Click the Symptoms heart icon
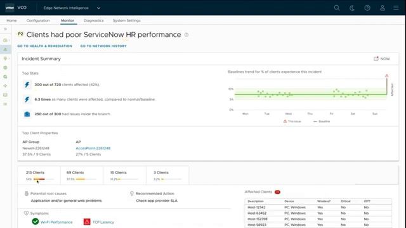The width and height of the screenshot is (406, 228). 26,213
